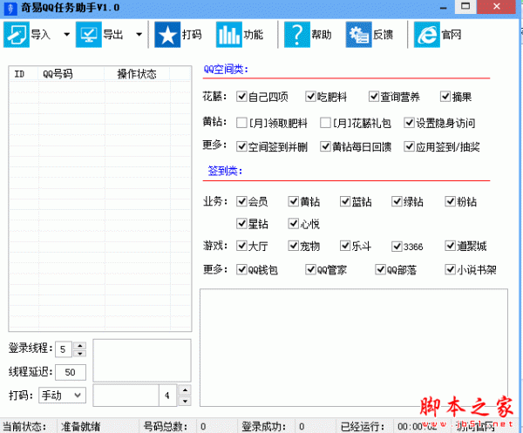The width and height of the screenshot is (523, 433).
Task: Enable [月]领取肥料 checkbox
Action: coord(241,123)
